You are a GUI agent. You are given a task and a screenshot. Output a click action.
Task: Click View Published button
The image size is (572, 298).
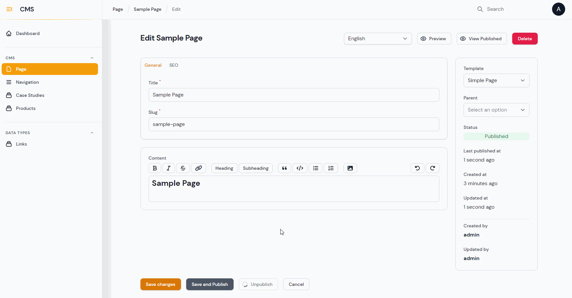482,39
